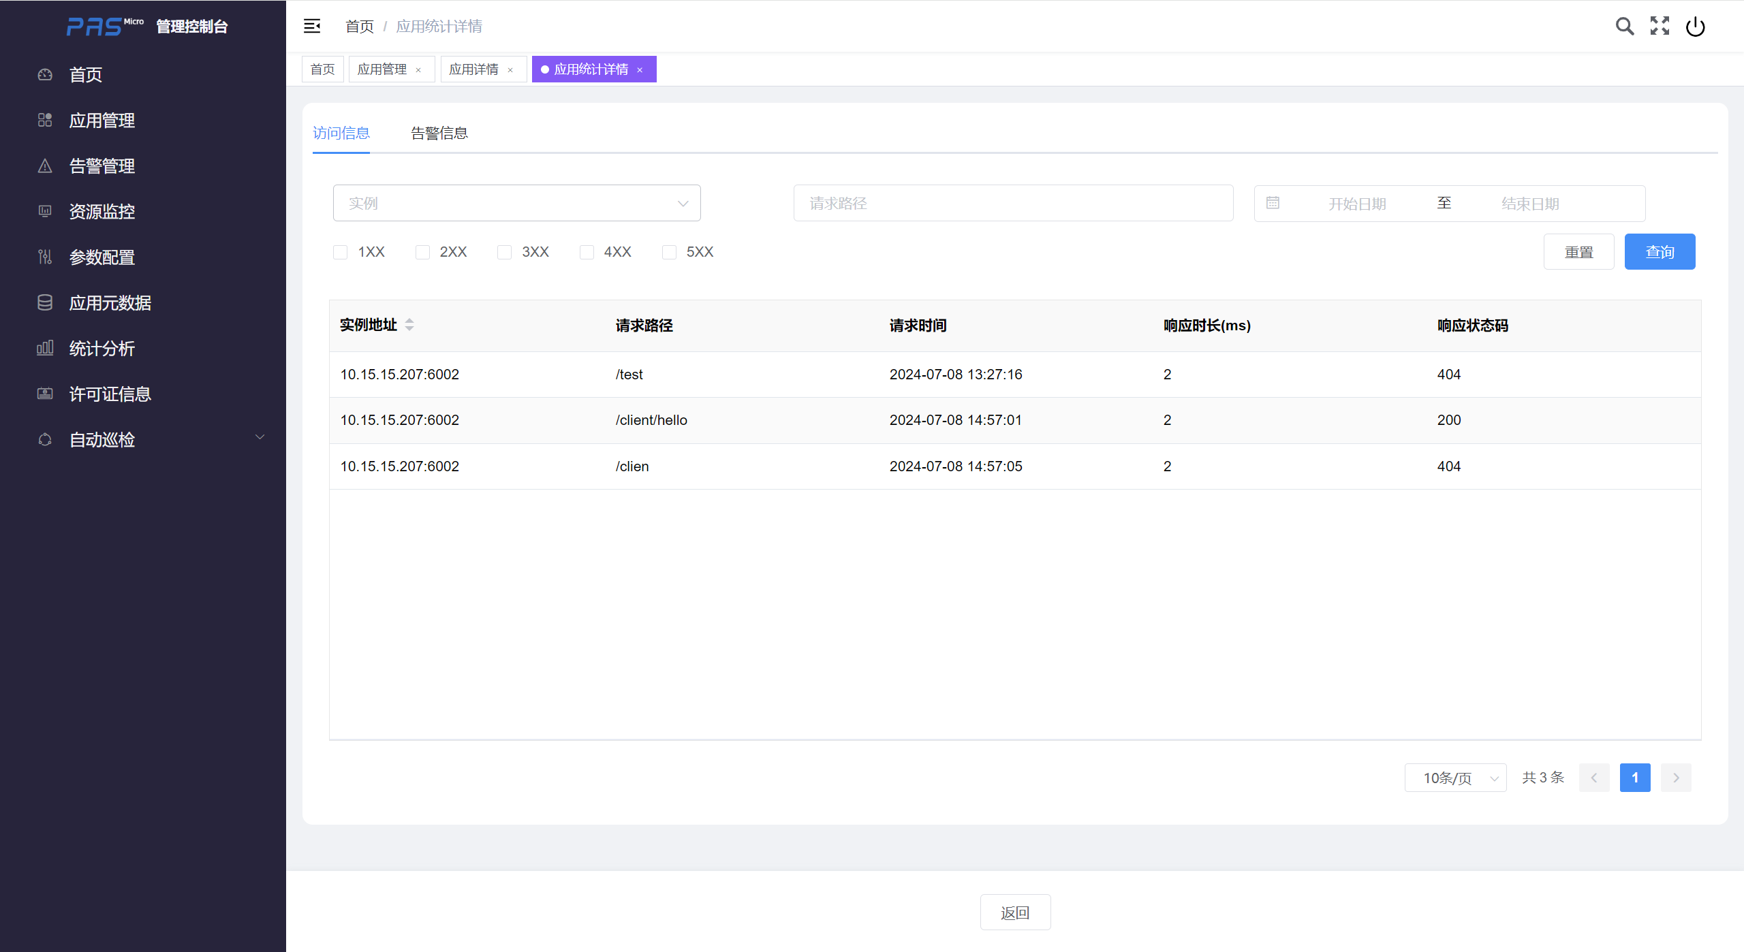Tick the 5XX checkbox
Image resolution: width=1744 pixels, height=952 pixels.
coord(669,252)
